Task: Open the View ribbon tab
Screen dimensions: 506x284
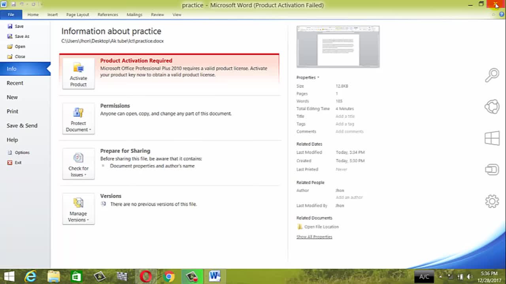Action: click(x=177, y=15)
